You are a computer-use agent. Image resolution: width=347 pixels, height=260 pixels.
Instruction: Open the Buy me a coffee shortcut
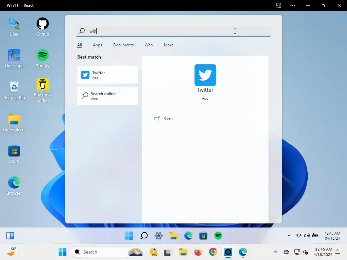click(42, 90)
